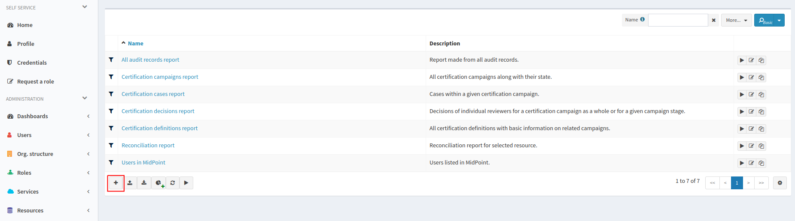This screenshot has height=221, width=795.
Task: Click the import report upload icon
Action: click(x=130, y=183)
